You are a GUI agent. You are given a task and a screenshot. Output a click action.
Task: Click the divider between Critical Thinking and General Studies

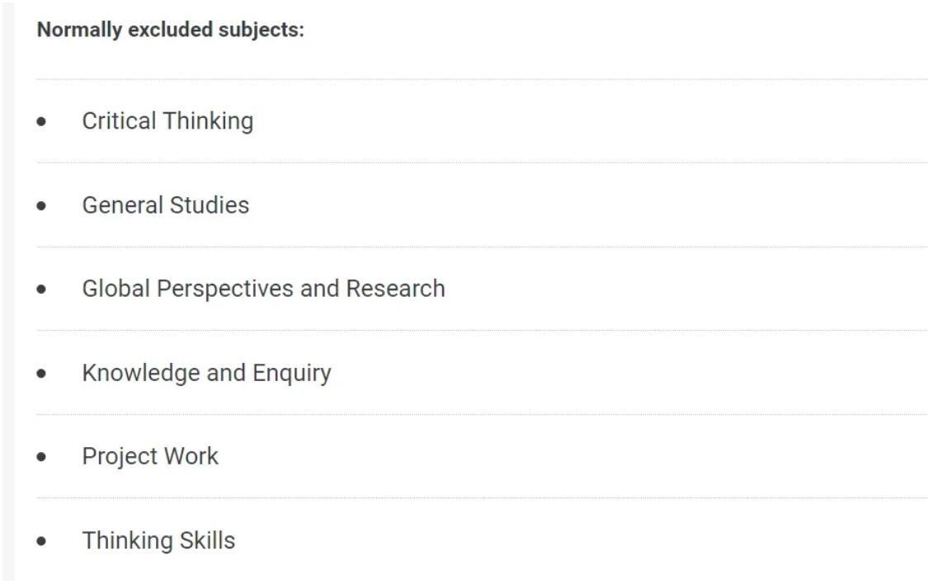click(482, 162)
